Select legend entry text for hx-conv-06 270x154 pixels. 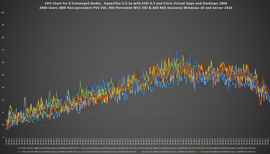click(109, 152)
